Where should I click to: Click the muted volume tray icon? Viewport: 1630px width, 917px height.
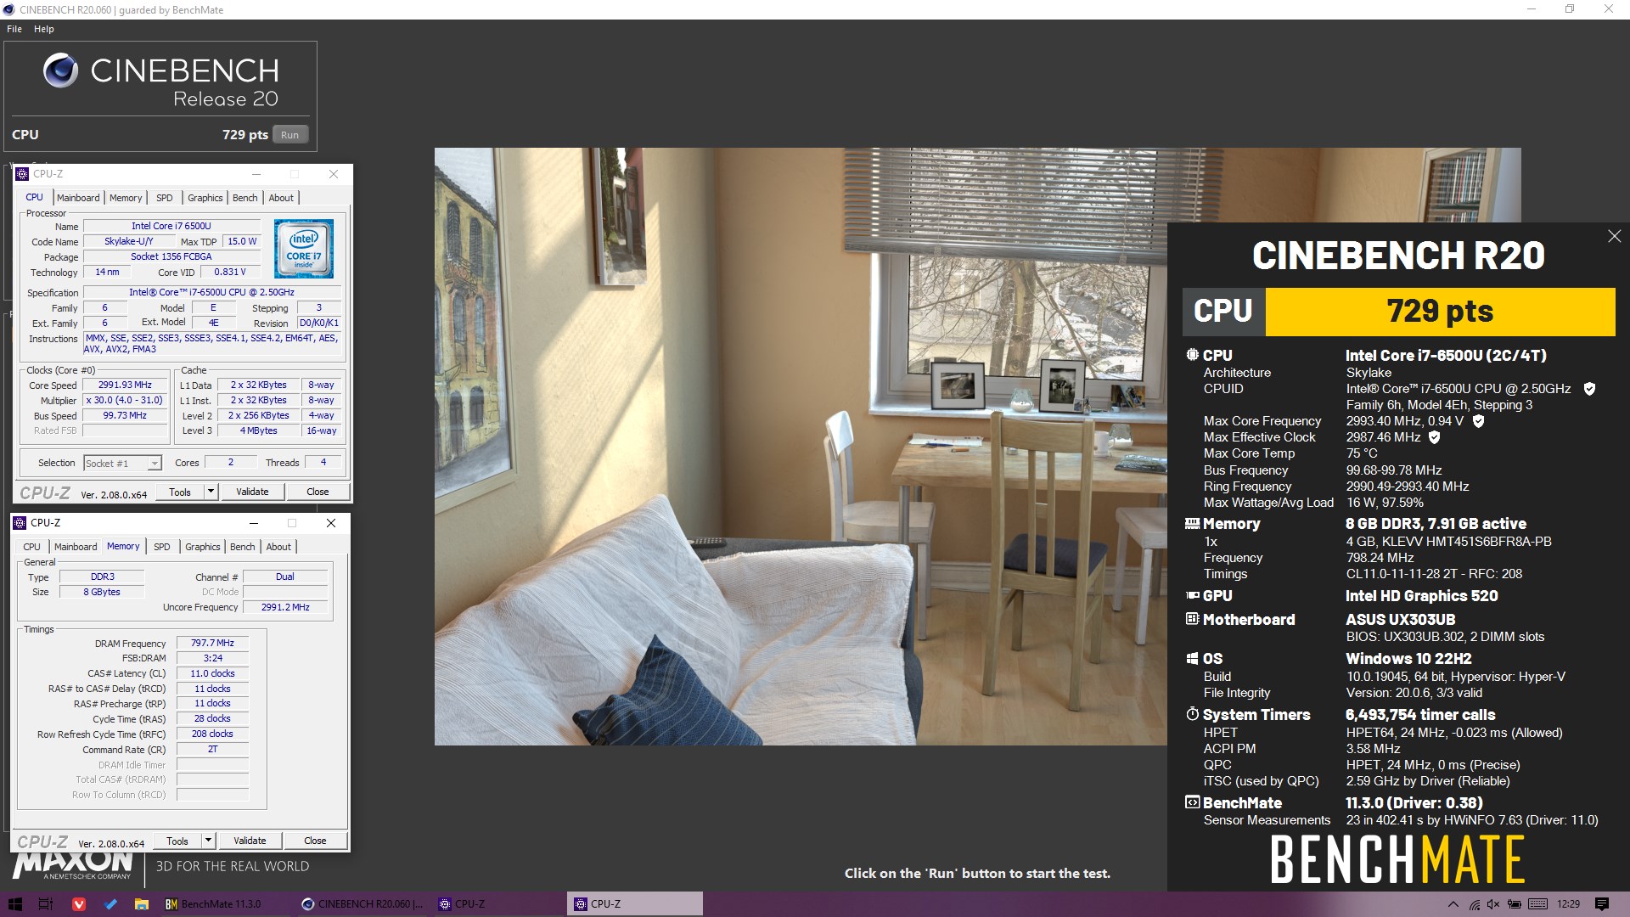[x=1493, y=904]
